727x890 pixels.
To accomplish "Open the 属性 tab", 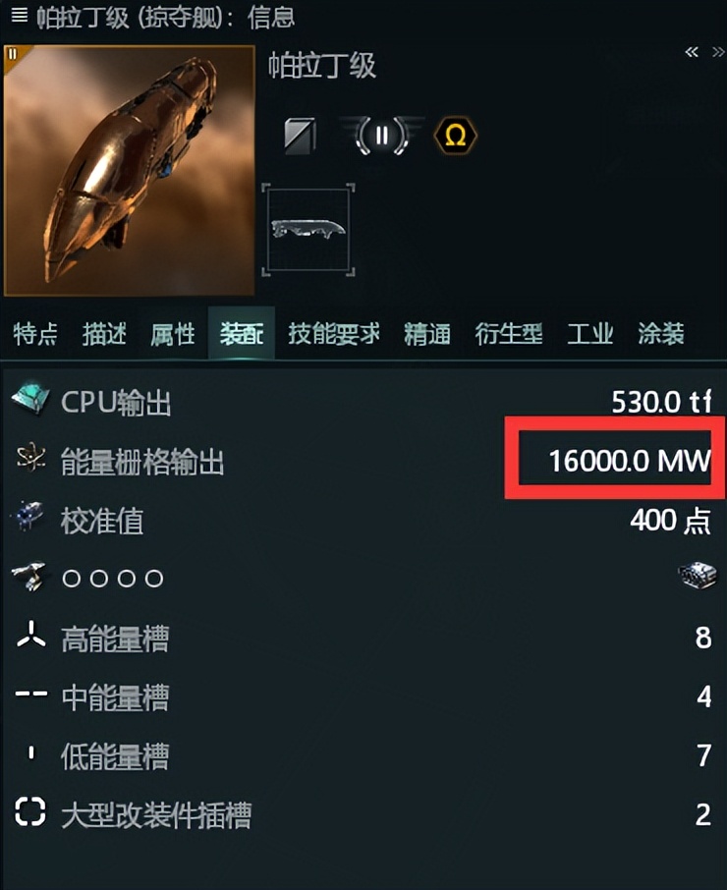I will tap(173, 334).
